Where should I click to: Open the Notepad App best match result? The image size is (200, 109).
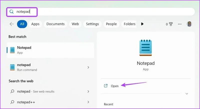pos(50,50)
